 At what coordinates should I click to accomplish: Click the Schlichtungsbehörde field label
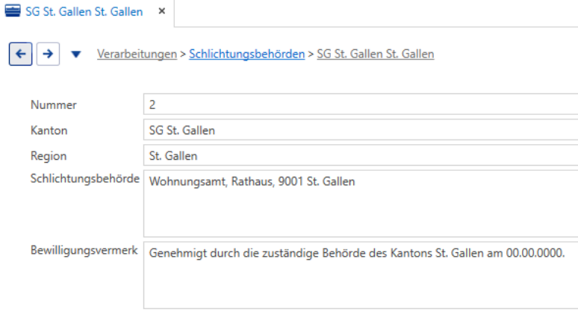click(x=85, y=178)
